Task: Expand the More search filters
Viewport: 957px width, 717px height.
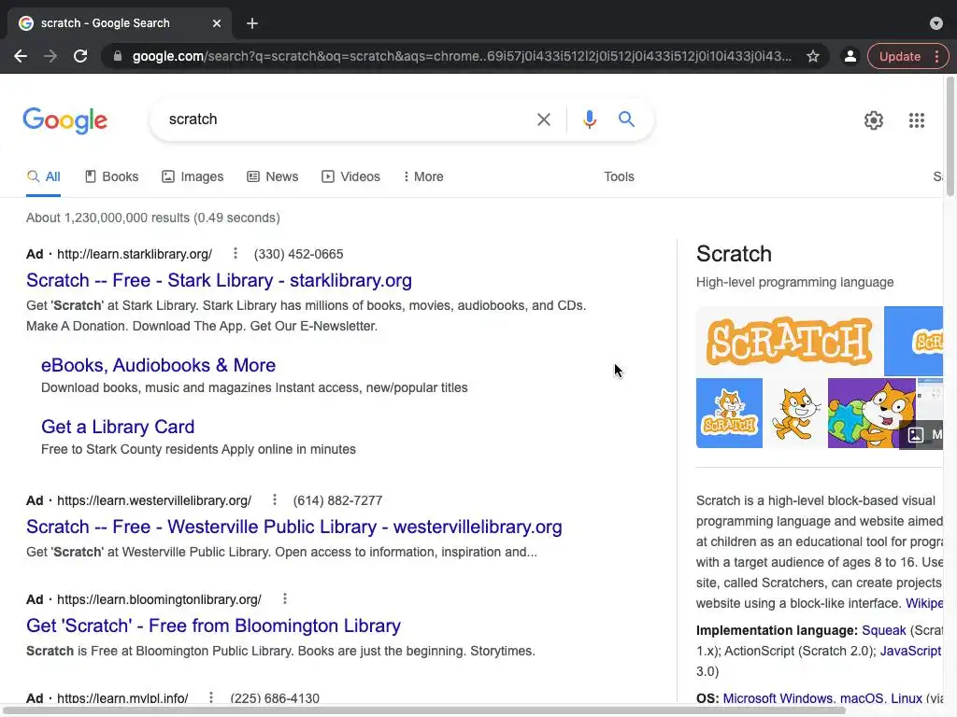Action: [423, 176]
